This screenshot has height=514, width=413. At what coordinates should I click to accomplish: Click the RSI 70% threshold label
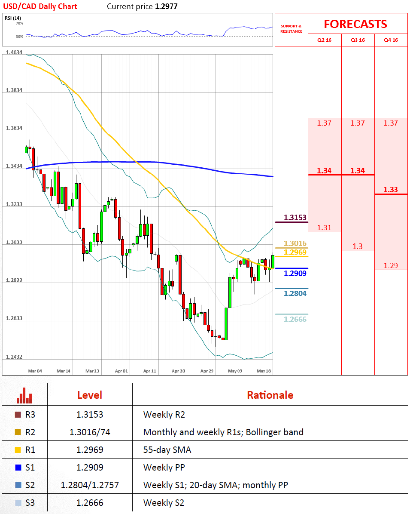19,23
